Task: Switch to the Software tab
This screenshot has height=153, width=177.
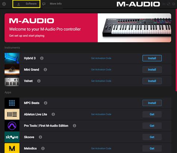Action: 27,4
